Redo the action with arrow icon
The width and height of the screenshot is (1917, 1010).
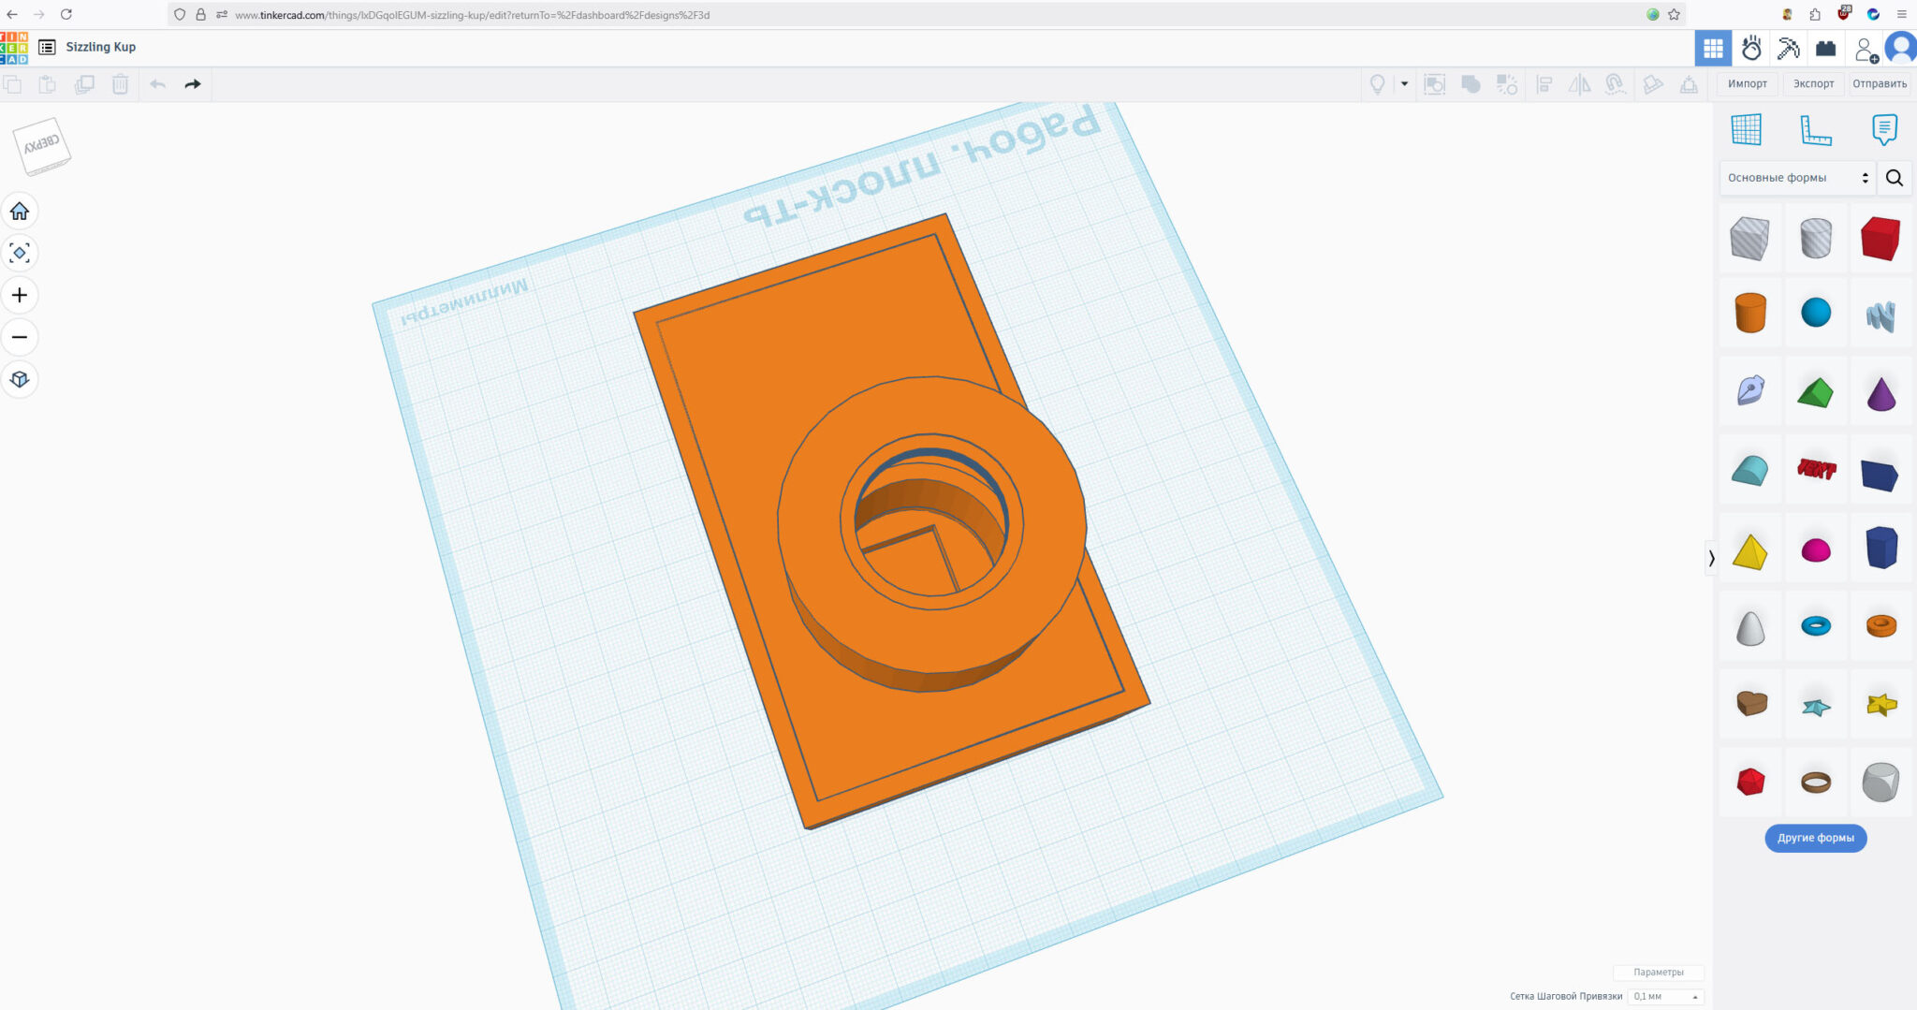click(x=193, y=84)
